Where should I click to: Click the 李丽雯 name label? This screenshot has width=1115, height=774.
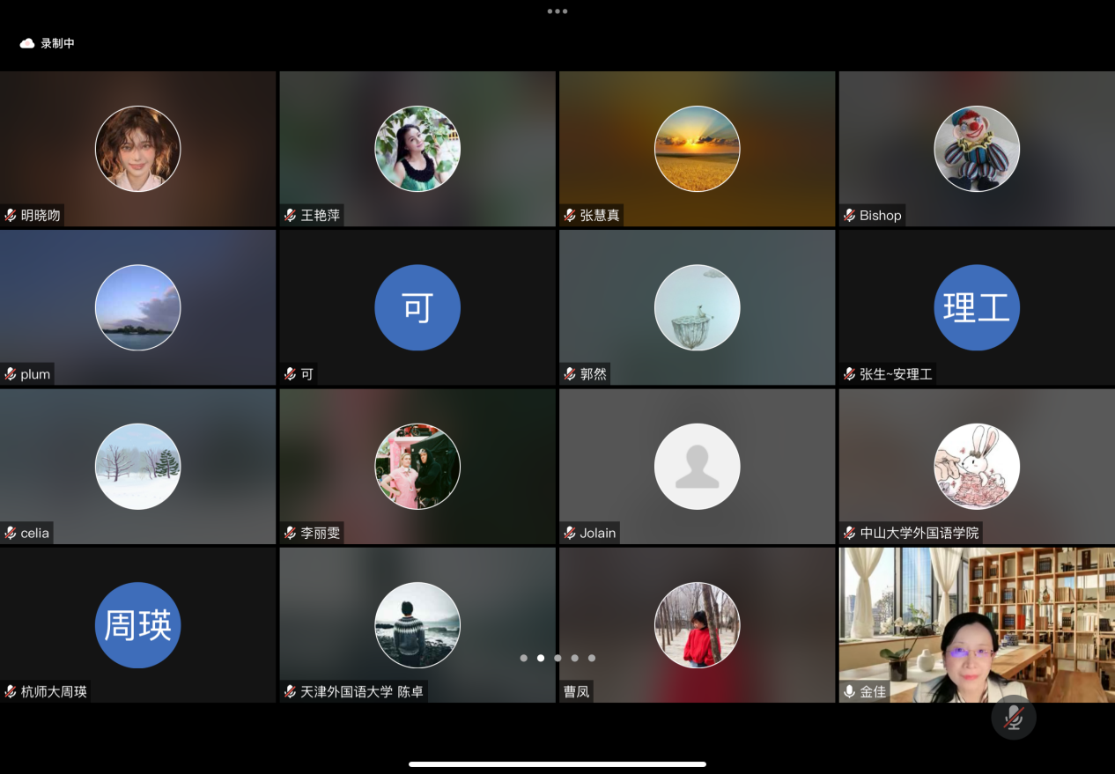tap(321, 533)
